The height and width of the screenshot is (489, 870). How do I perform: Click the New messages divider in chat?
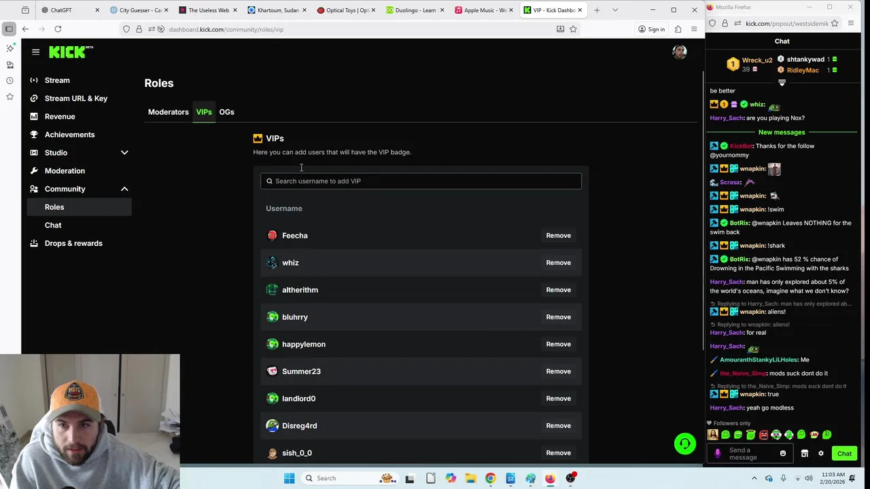point(782,132)
